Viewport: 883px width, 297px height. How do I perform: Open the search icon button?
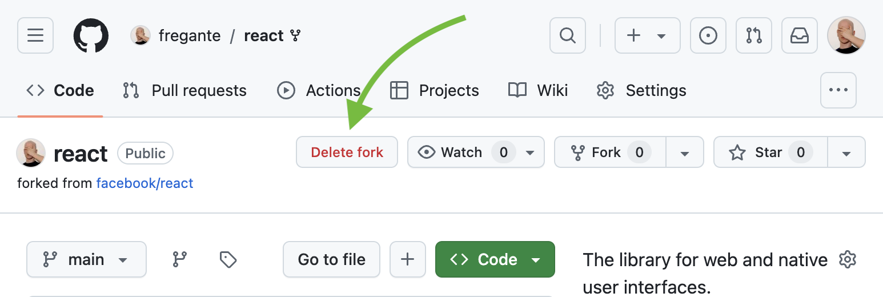click(x=567, y=35)
